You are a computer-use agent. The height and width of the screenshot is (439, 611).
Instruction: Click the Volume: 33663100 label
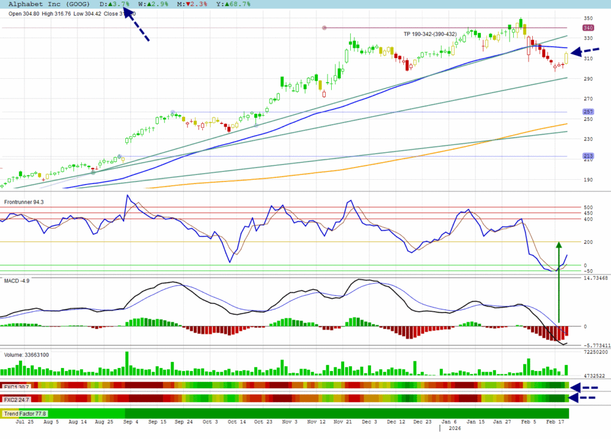pos(27,355)
